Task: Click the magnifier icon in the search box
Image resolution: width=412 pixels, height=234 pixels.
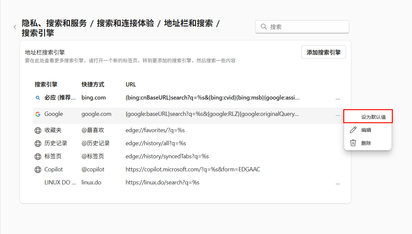Action: click(x=264, y=27)
